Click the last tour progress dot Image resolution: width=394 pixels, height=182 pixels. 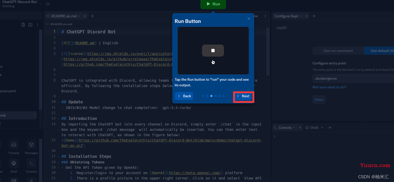pyautogui.click(x=223, y=96)
